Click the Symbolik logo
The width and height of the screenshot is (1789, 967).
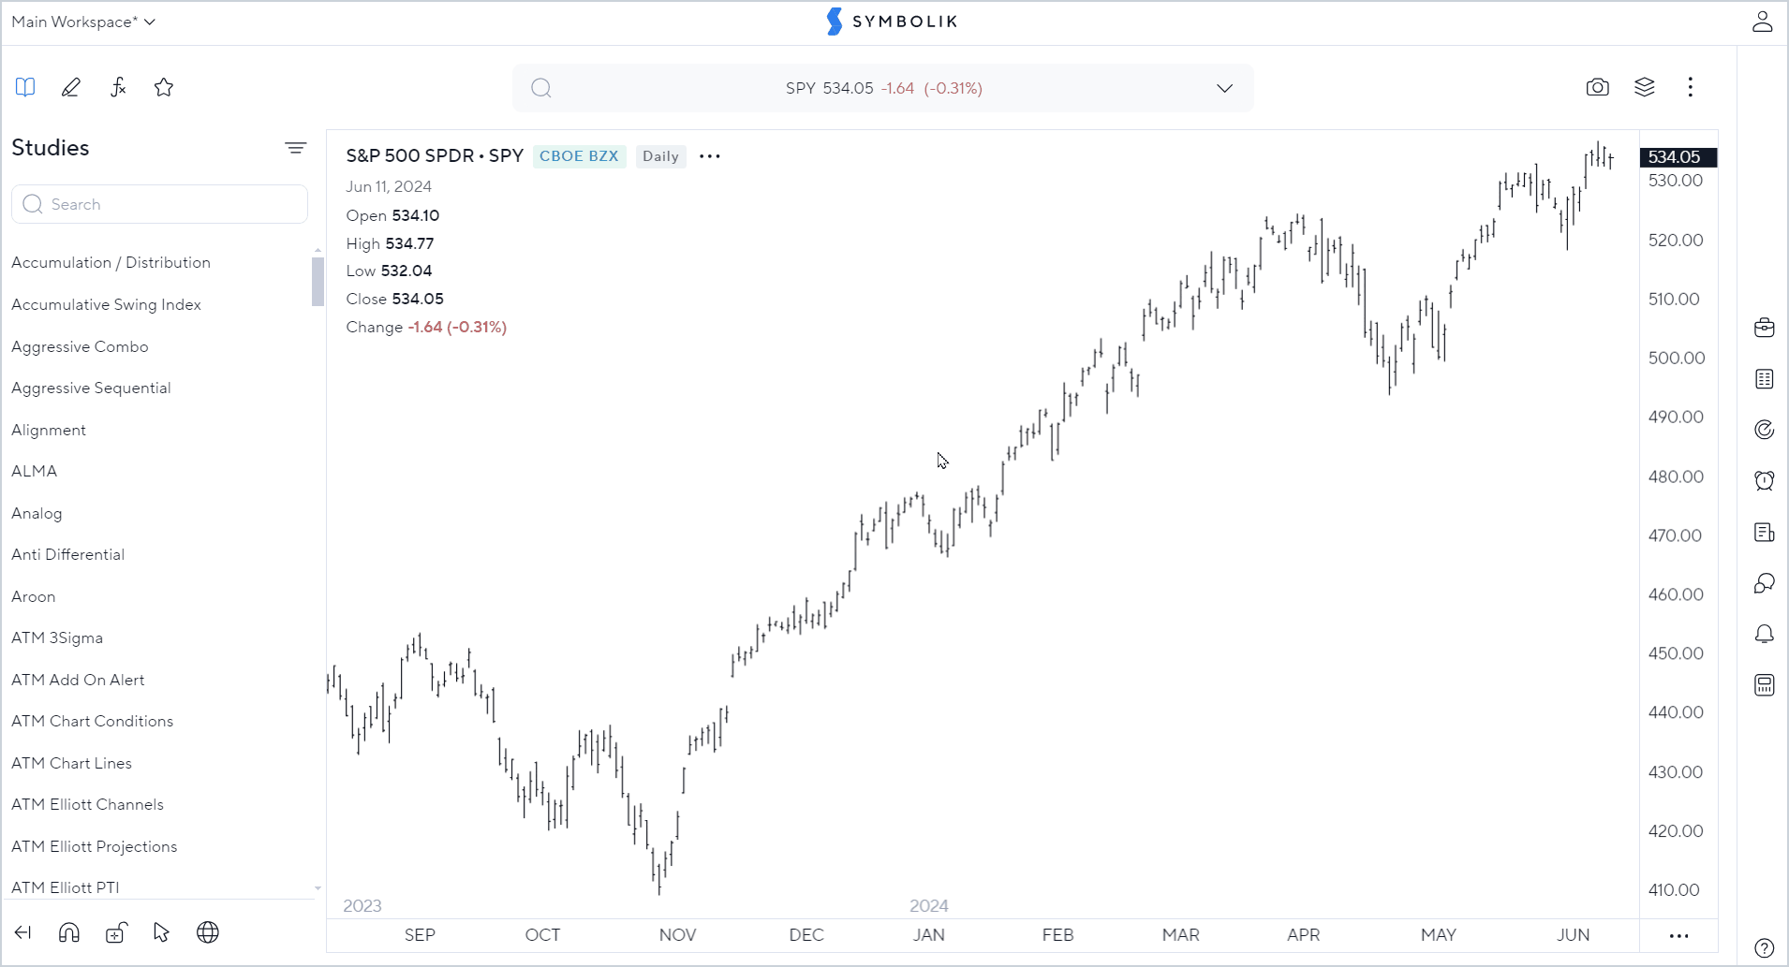click(894, 22)
